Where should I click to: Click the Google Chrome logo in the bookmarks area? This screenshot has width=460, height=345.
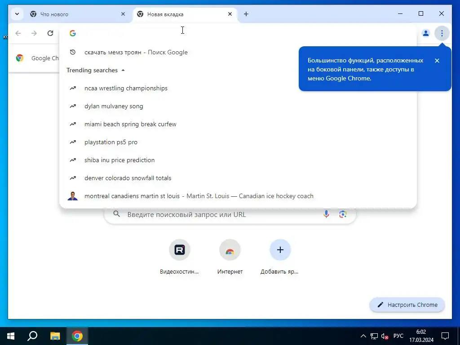20,58
